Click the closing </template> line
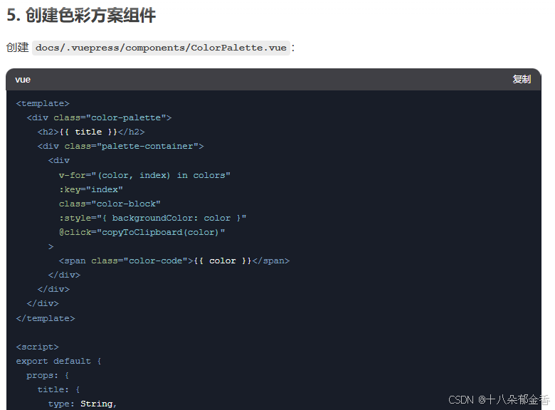 [x=46, y=318]
